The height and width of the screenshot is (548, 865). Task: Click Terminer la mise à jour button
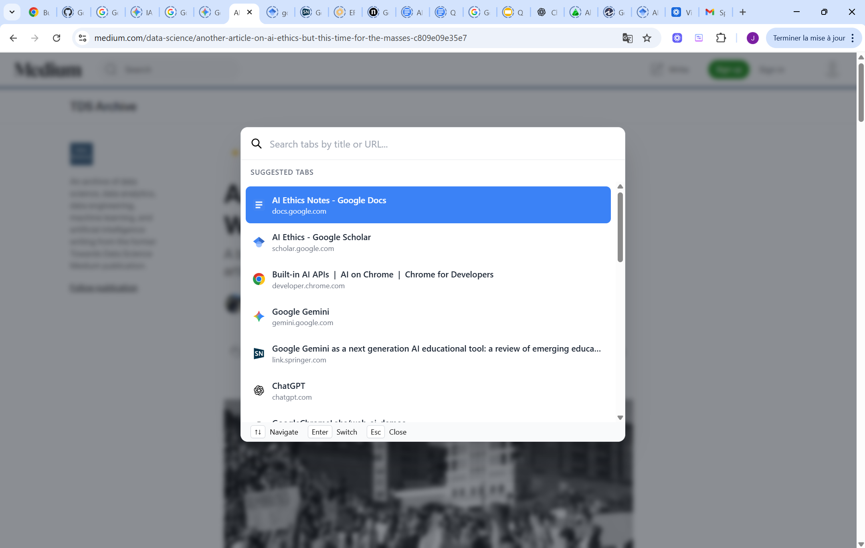click(808, 38)
